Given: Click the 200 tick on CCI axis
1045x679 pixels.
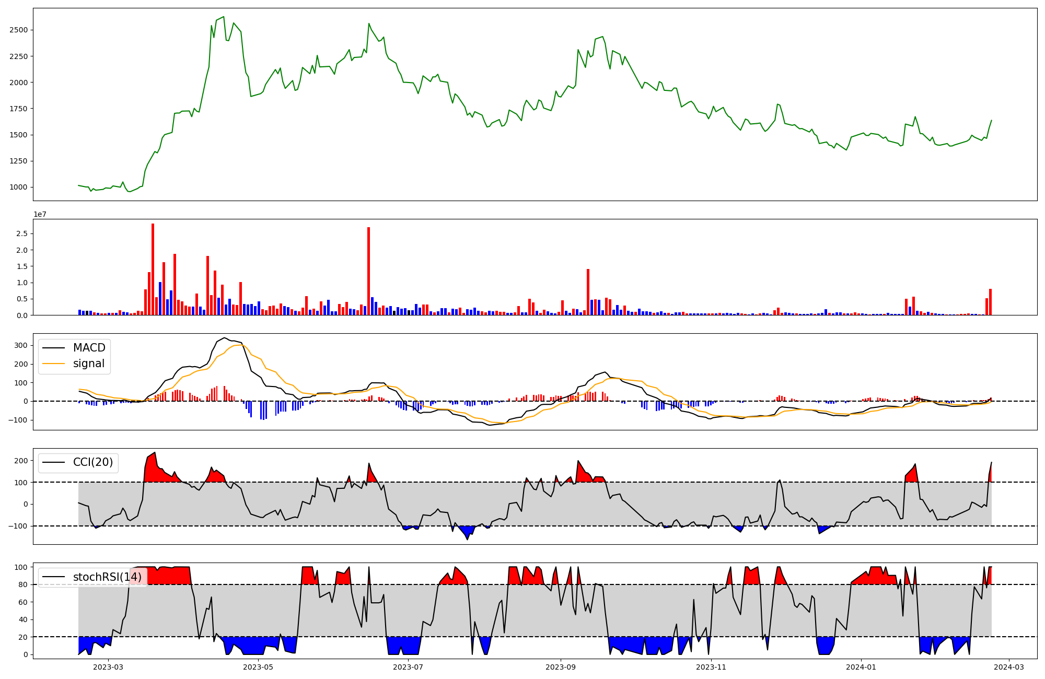Looking at the screenshot, I should tap(21, 461).
